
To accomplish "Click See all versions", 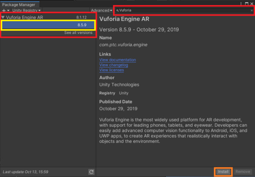I will (78, 33).
